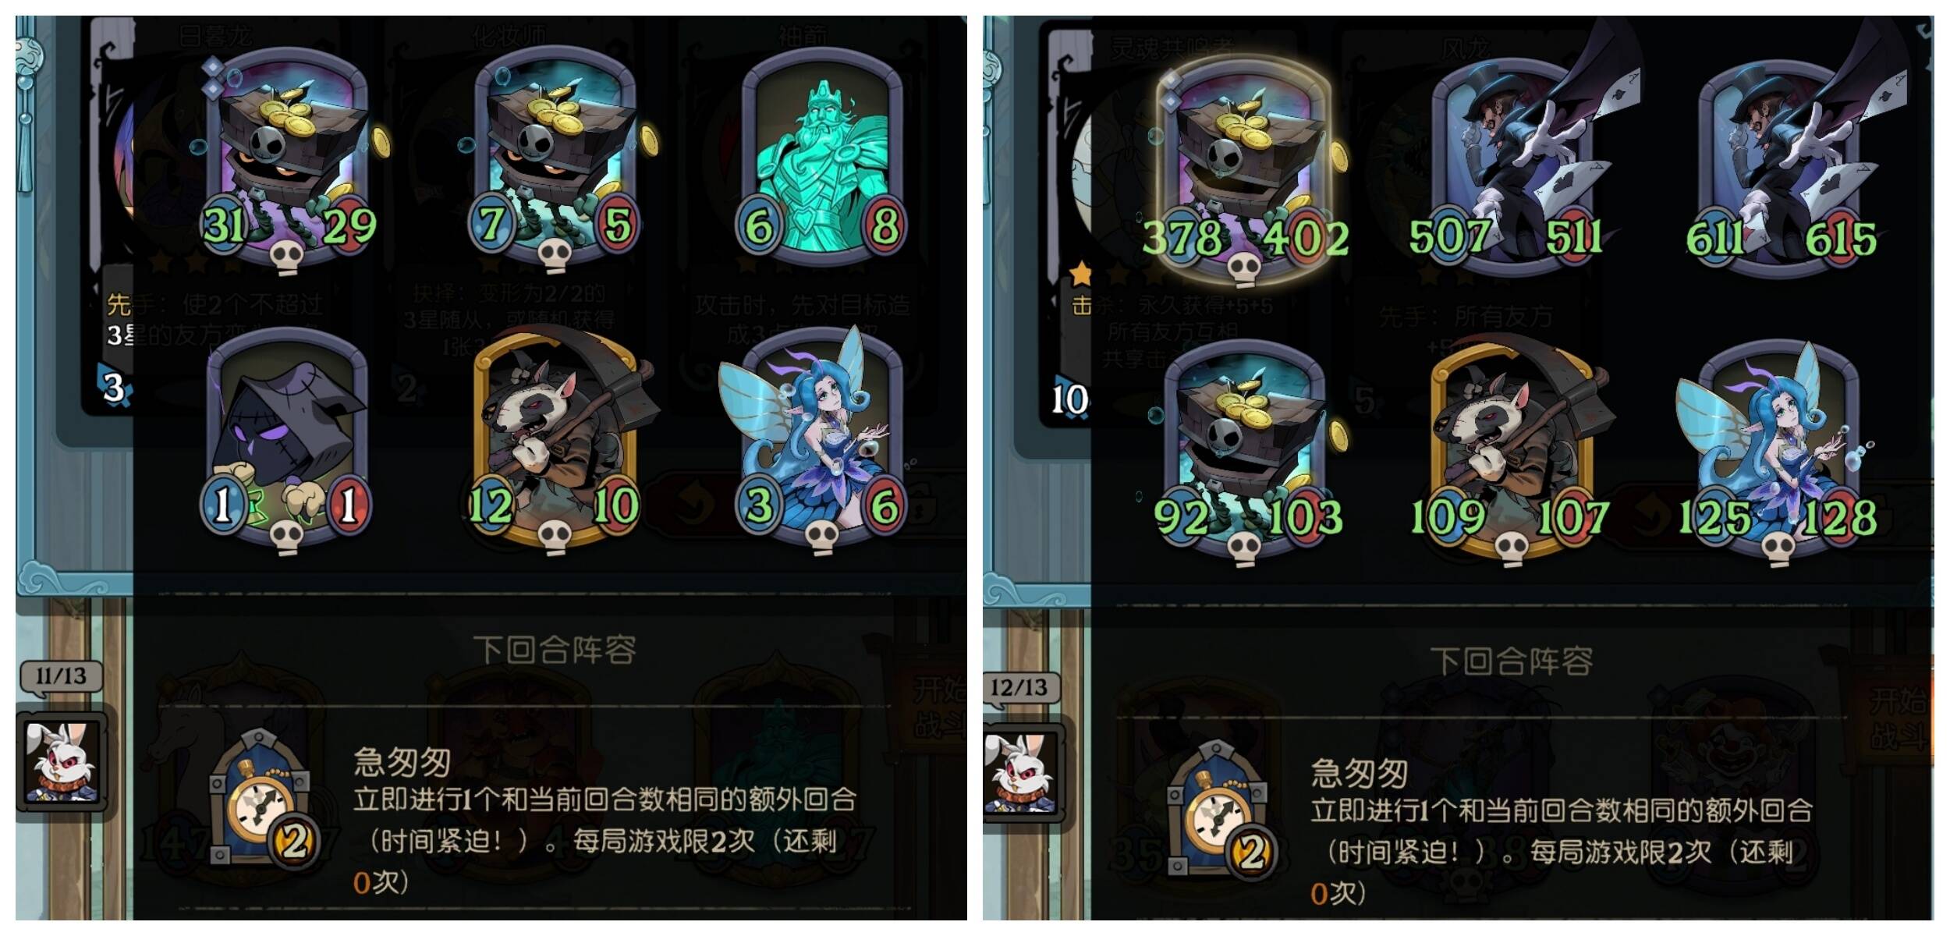This screenshot has width=1950, height=936.
Task: Select the hooded purple-eyed minion 1/1
Action: coord(287,441)
